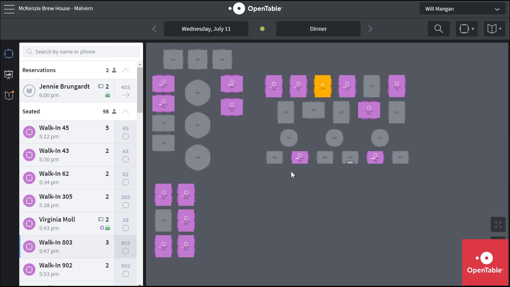Click the OpenTable logo in the header

pos(255,9)
